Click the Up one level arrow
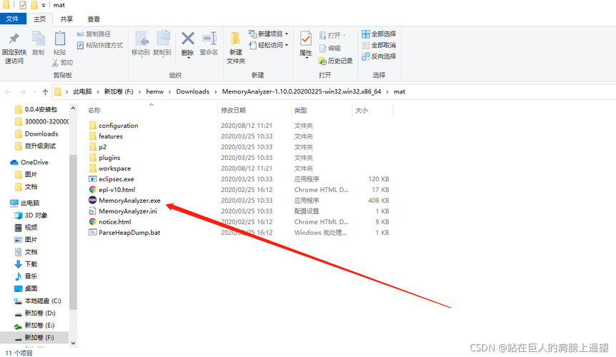 point(45,92)
